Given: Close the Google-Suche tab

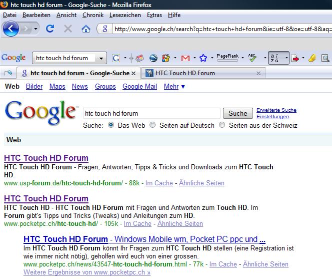Looking at the screenshot, I should tap(133, 74).
